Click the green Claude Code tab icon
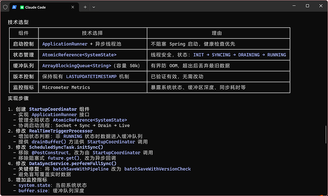The width and height of the screenshot is (328, 196). click(x=22, y=7)
